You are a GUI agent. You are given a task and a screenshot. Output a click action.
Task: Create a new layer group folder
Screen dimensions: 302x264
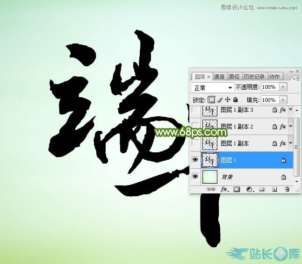pyautogui.click(x=262, y=189)
